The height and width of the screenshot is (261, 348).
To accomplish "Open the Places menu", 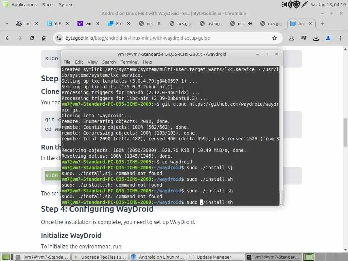I will [48, 4].
